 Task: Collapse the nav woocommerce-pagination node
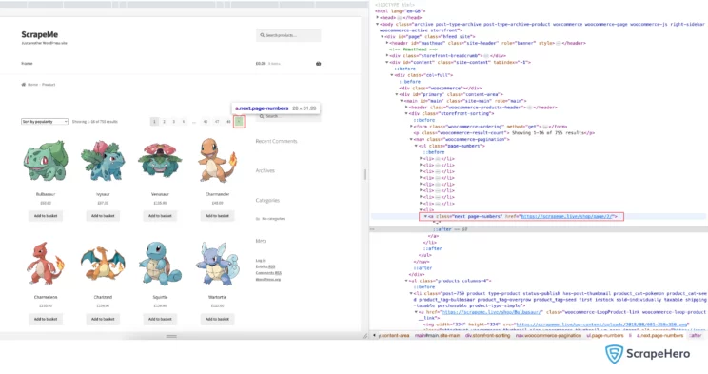[x=411, y=140]
